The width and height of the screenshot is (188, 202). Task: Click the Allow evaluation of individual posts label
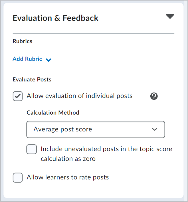(x=80, y=96)
